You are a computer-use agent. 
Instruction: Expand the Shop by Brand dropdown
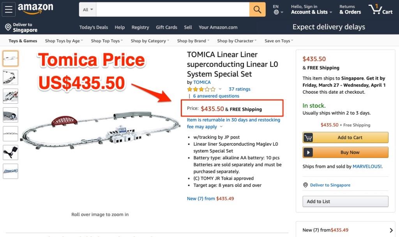[193, 41]
